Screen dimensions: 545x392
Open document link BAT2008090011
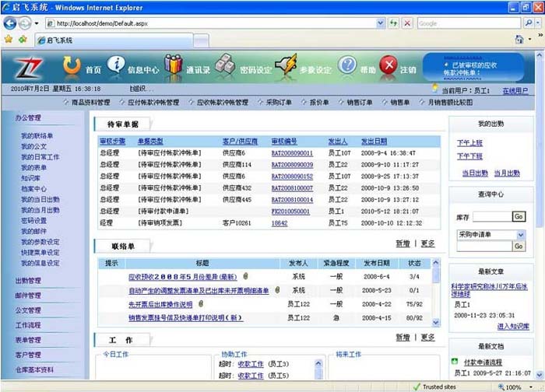pos(292,153)
